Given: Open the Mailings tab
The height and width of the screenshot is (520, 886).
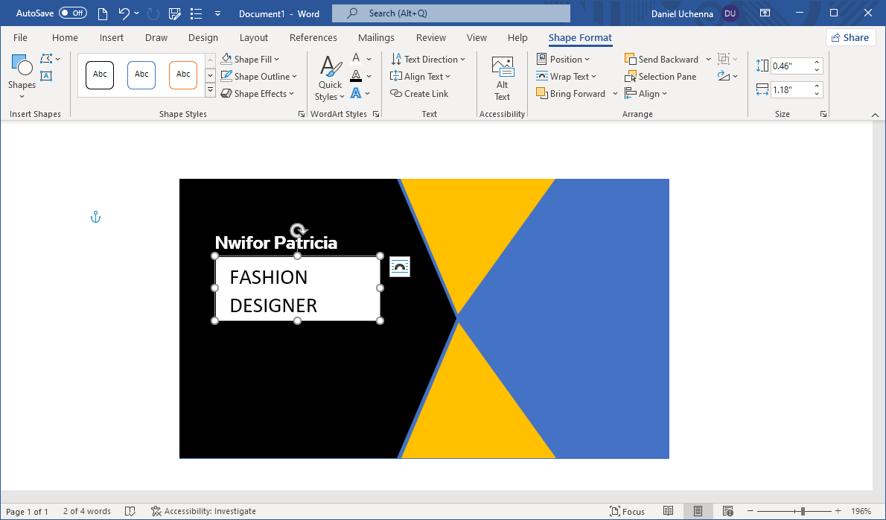Looking at the screenshot, I should coord(376,38).
